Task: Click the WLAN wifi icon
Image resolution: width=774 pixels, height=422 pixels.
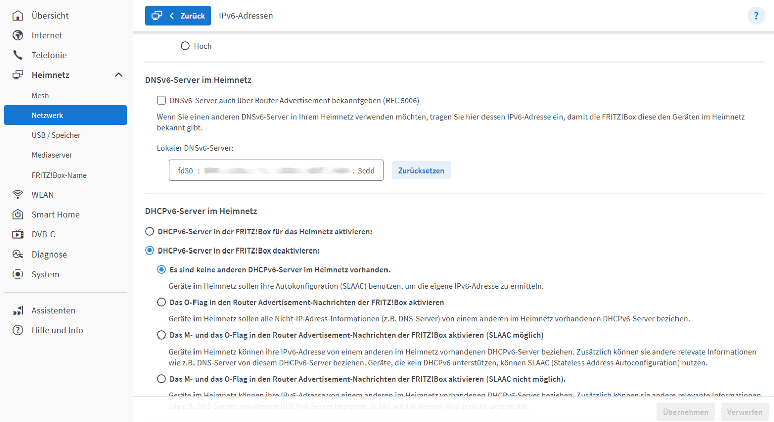Action: [x=18, y=195]
